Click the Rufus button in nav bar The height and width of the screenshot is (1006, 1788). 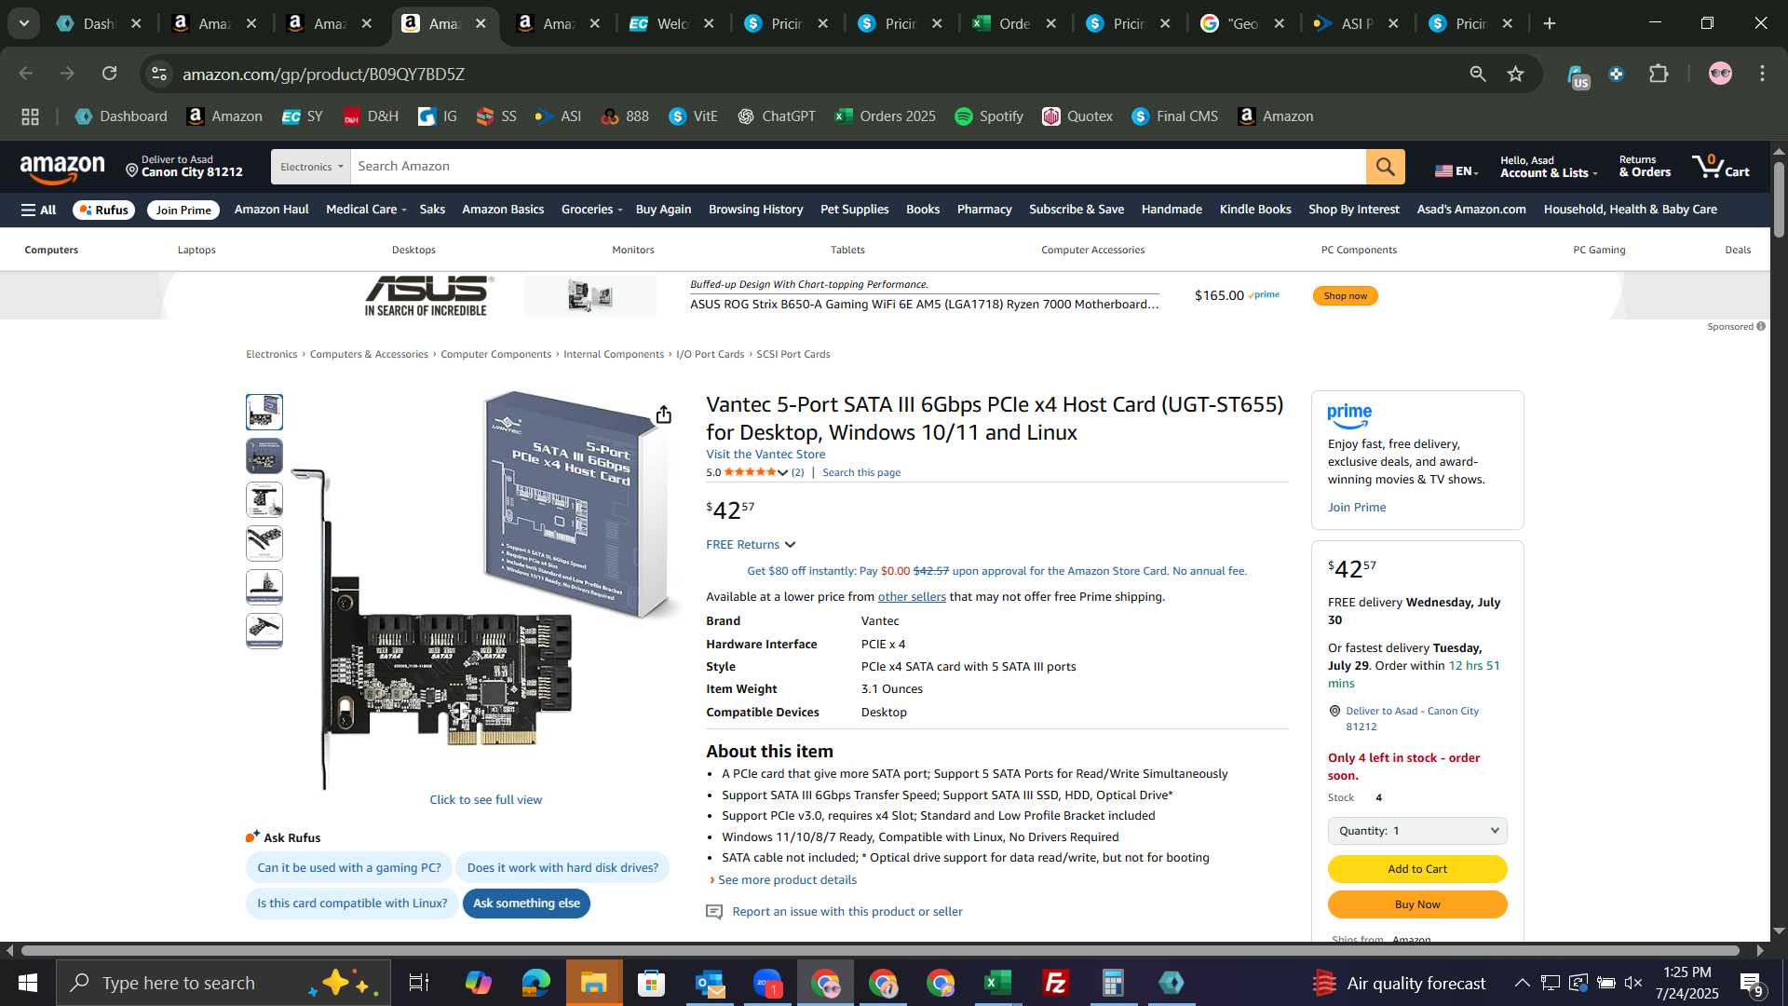point(104,211)
